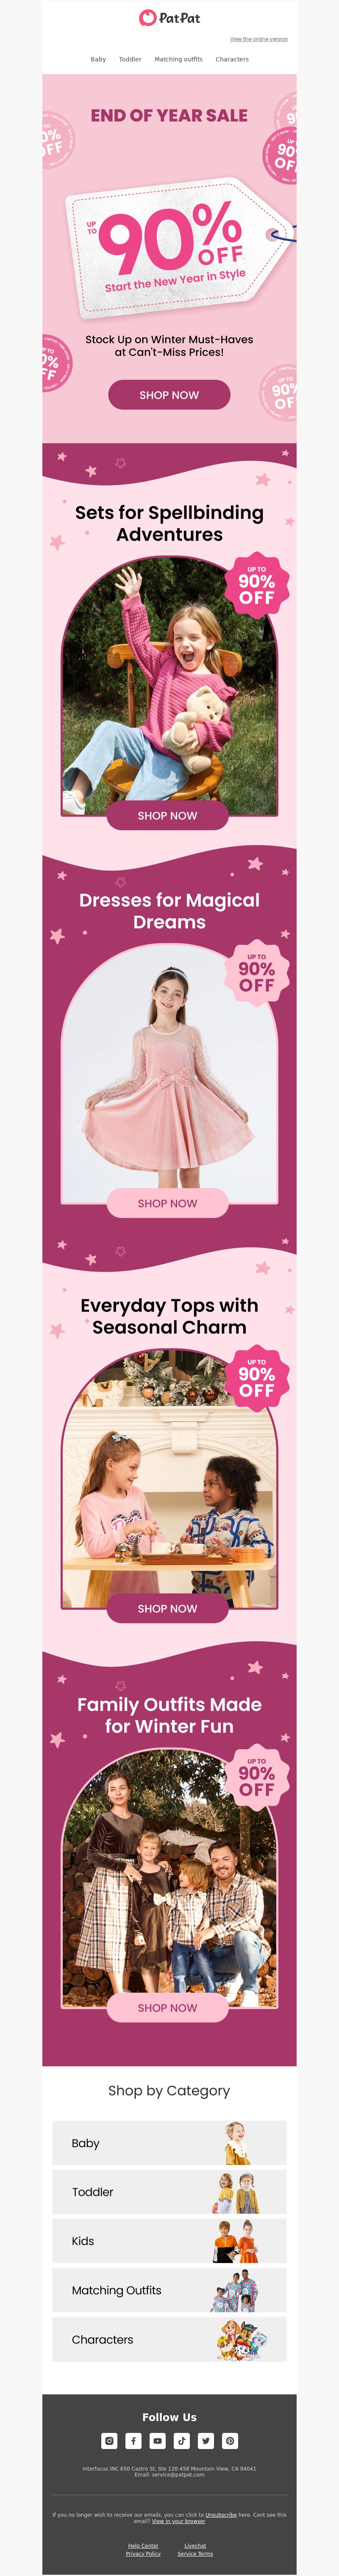
Task: Open the YouTube social icon
Action: coord(157,2440)
